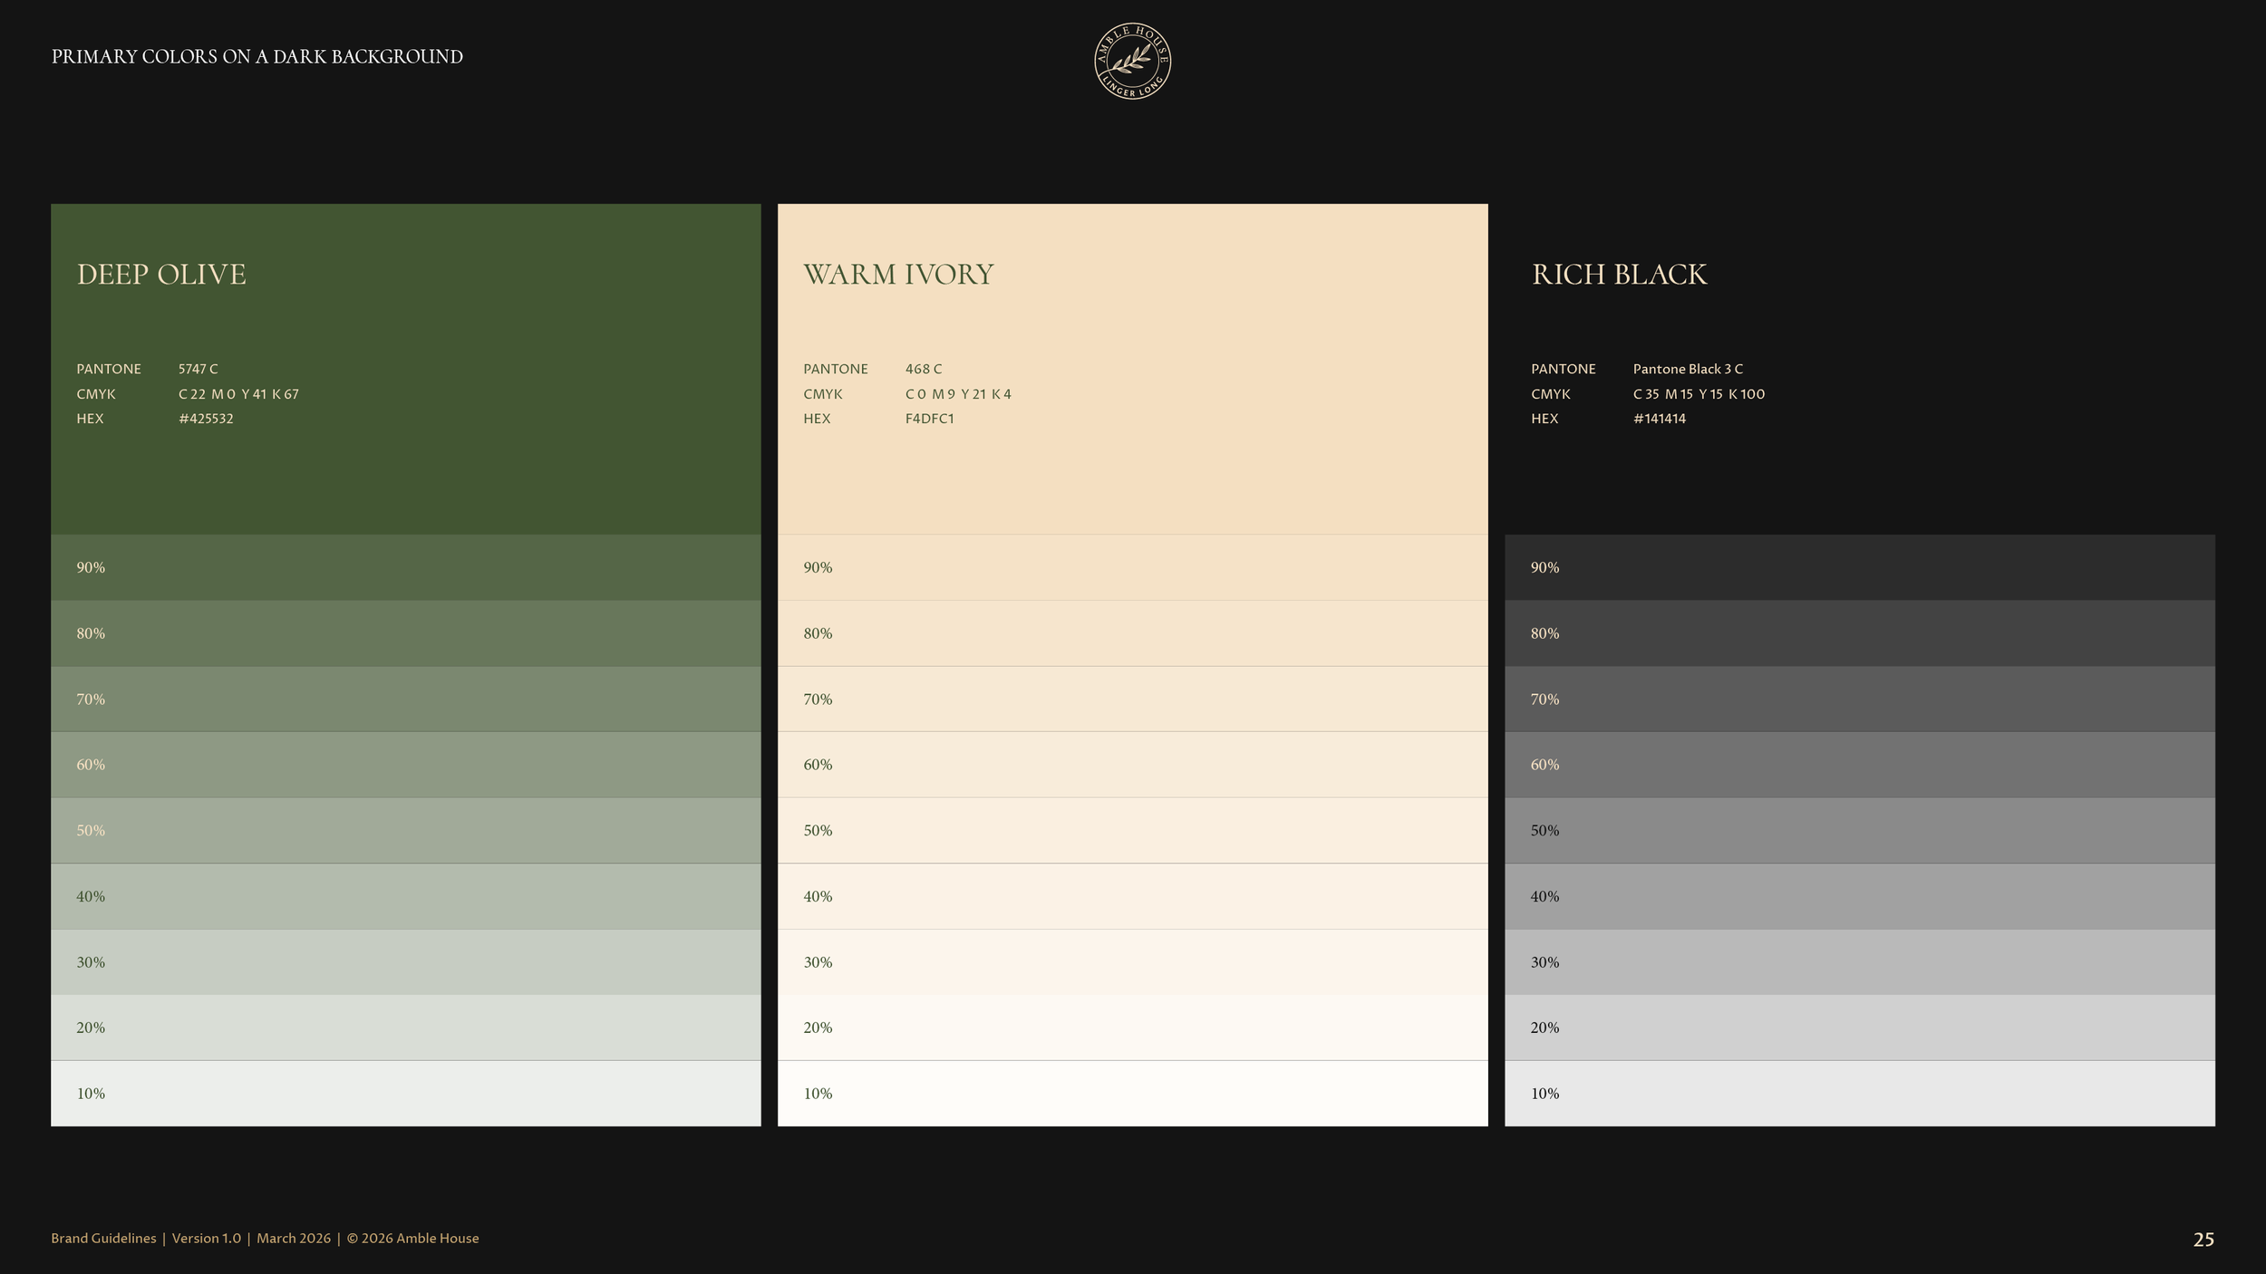Screen dimensions: 2266x1274
Task: Select the Deep Olive 70% tint swatch
Action: (x=406, y=699)
